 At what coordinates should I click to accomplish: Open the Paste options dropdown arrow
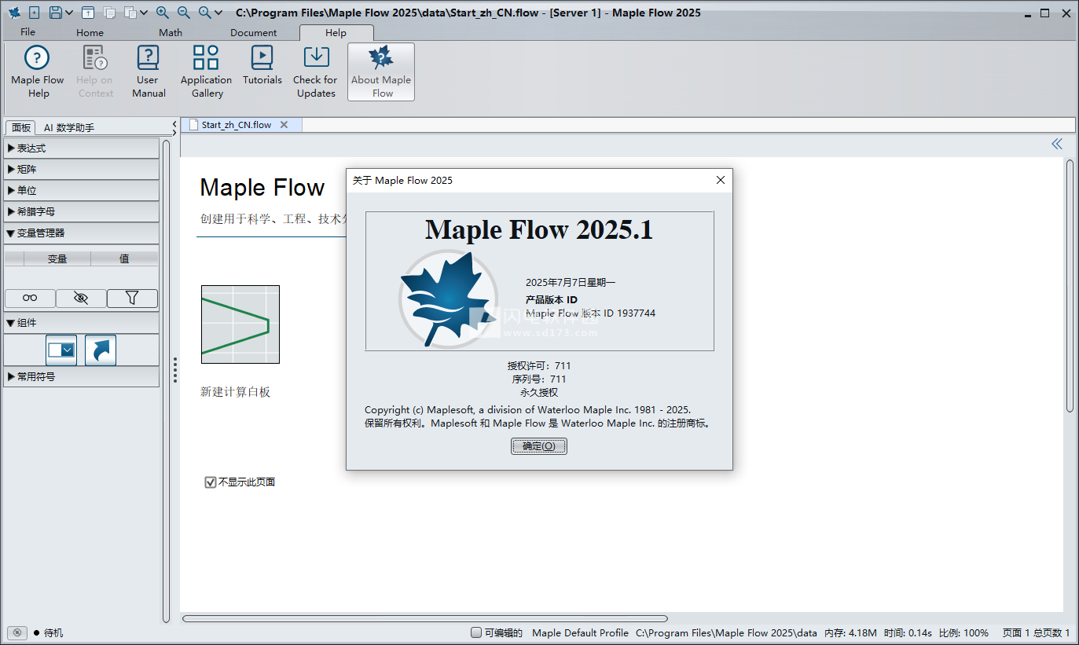[x=144, y=13]
